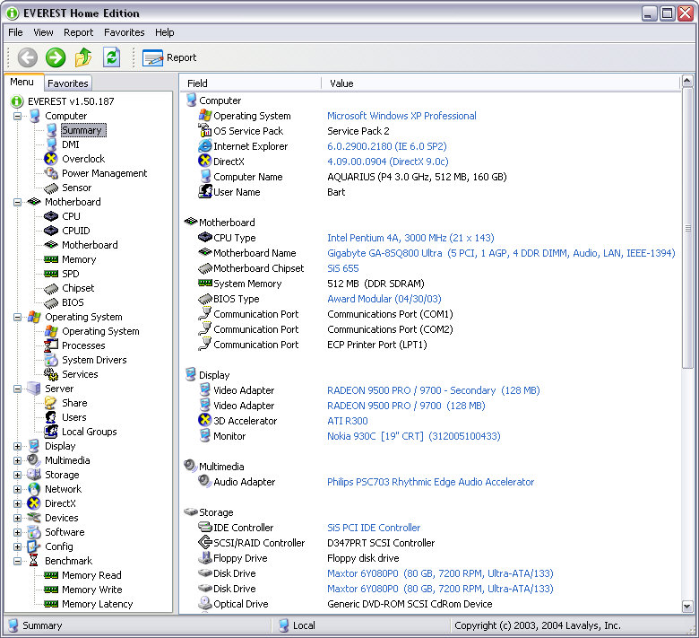Click the Award Modular BIOS link
The width and height of the screenshot is (699, 638).
[x=384, y=299]
